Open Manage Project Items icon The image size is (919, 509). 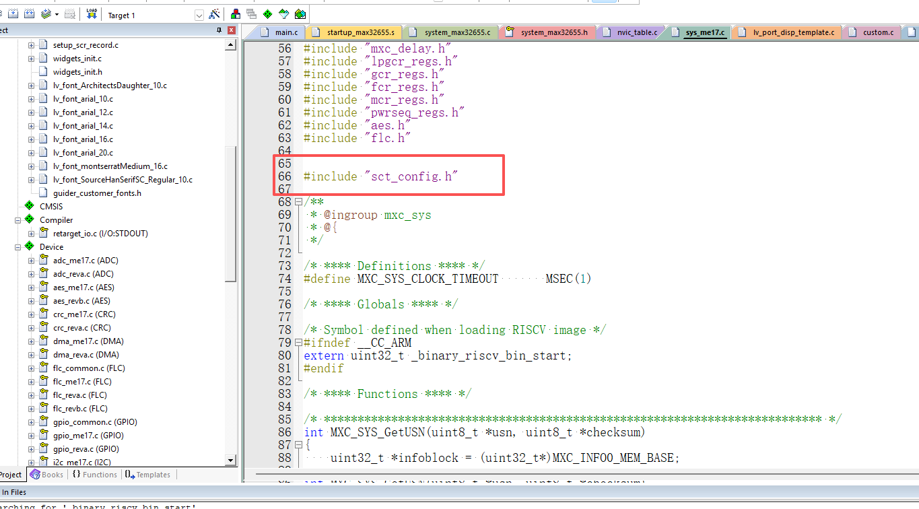236,14
